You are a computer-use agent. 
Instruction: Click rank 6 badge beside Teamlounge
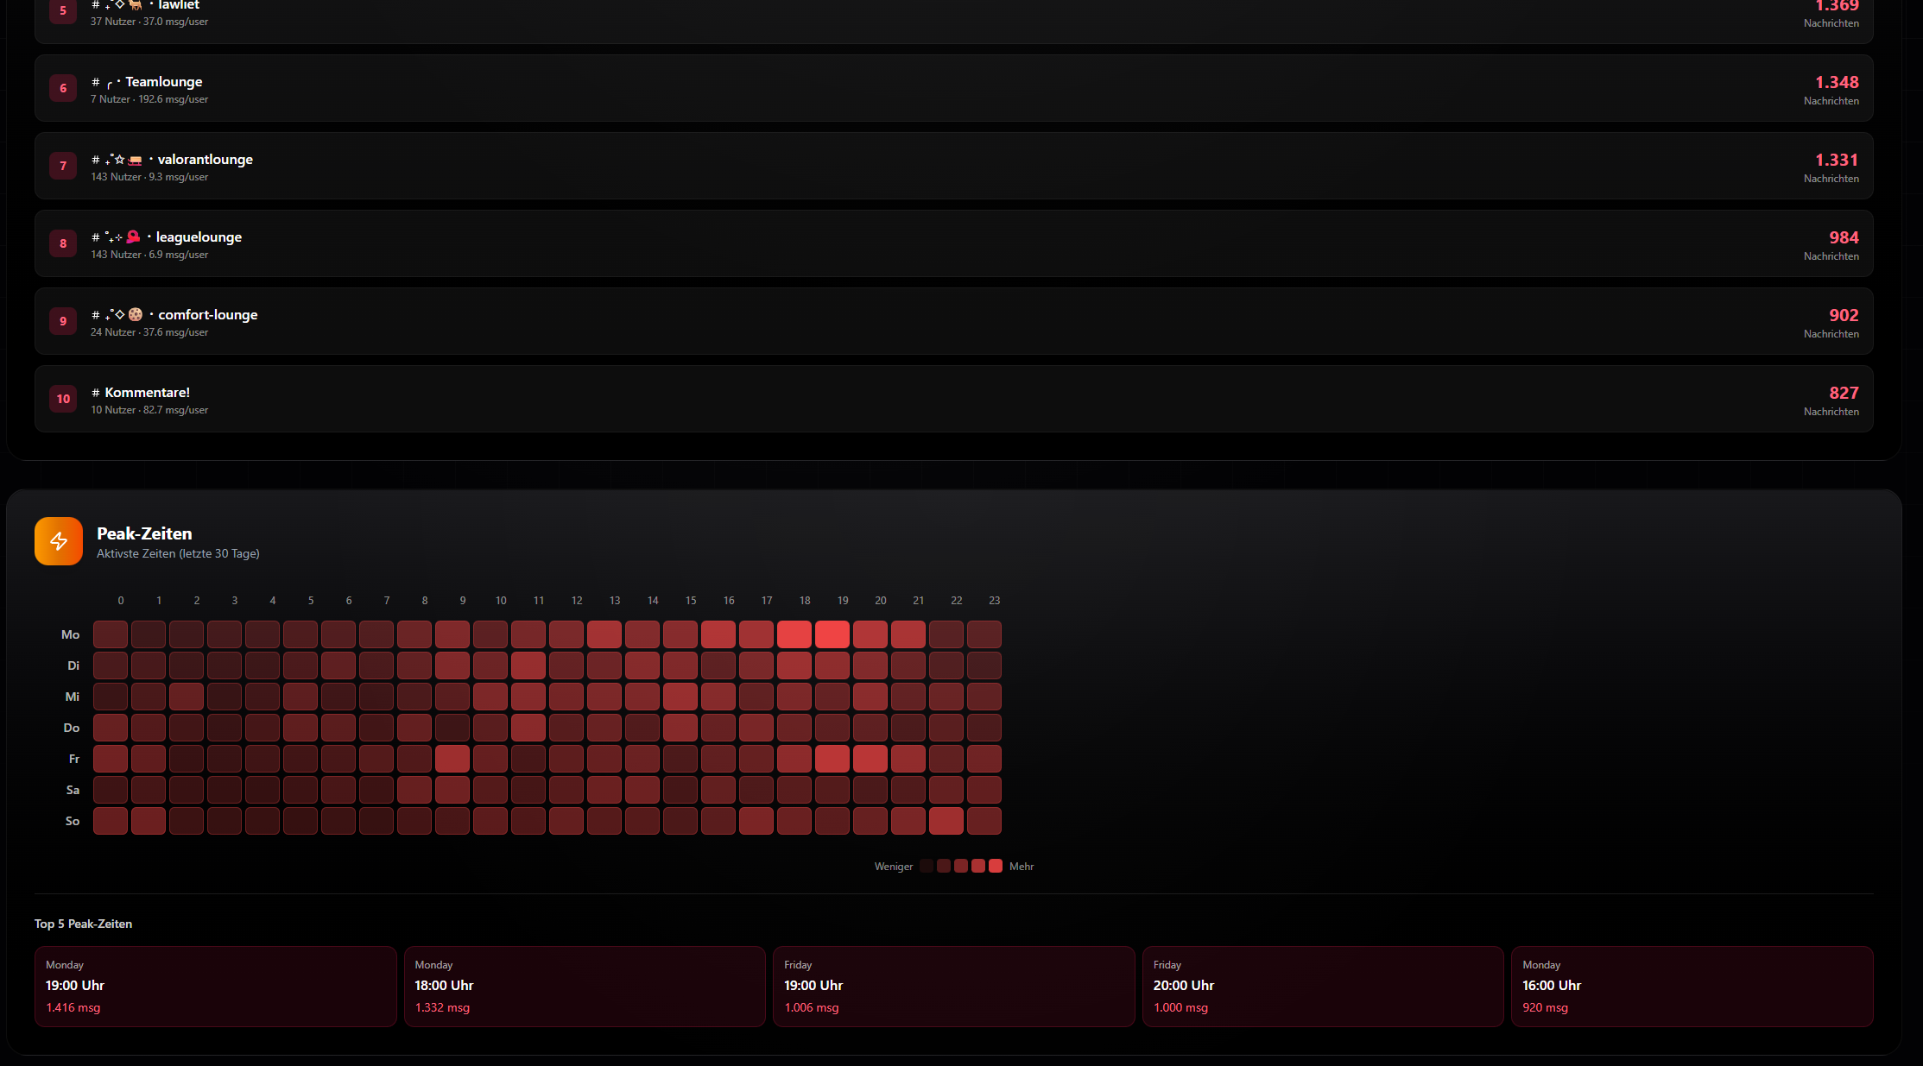63,88
